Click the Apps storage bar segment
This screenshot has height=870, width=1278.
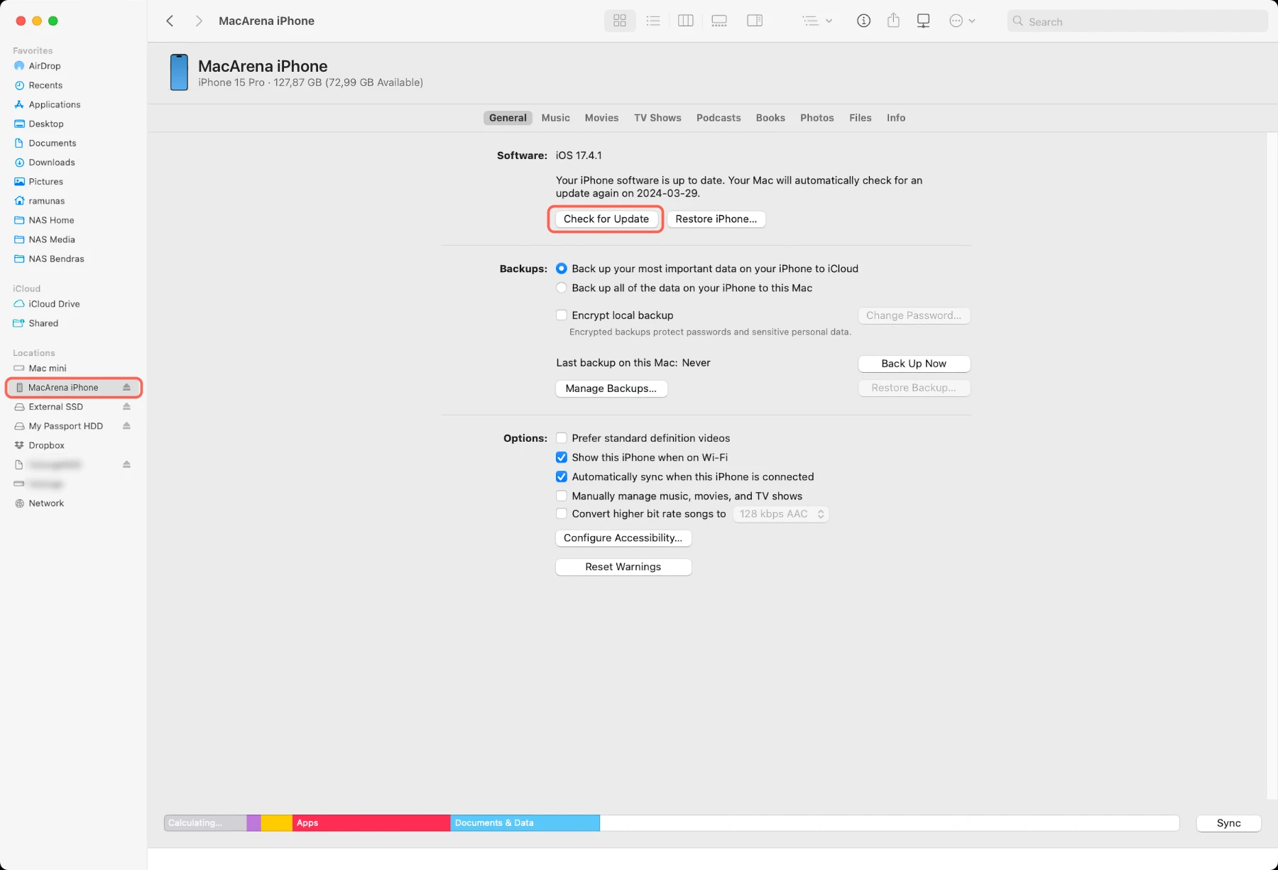pos(371,823)
